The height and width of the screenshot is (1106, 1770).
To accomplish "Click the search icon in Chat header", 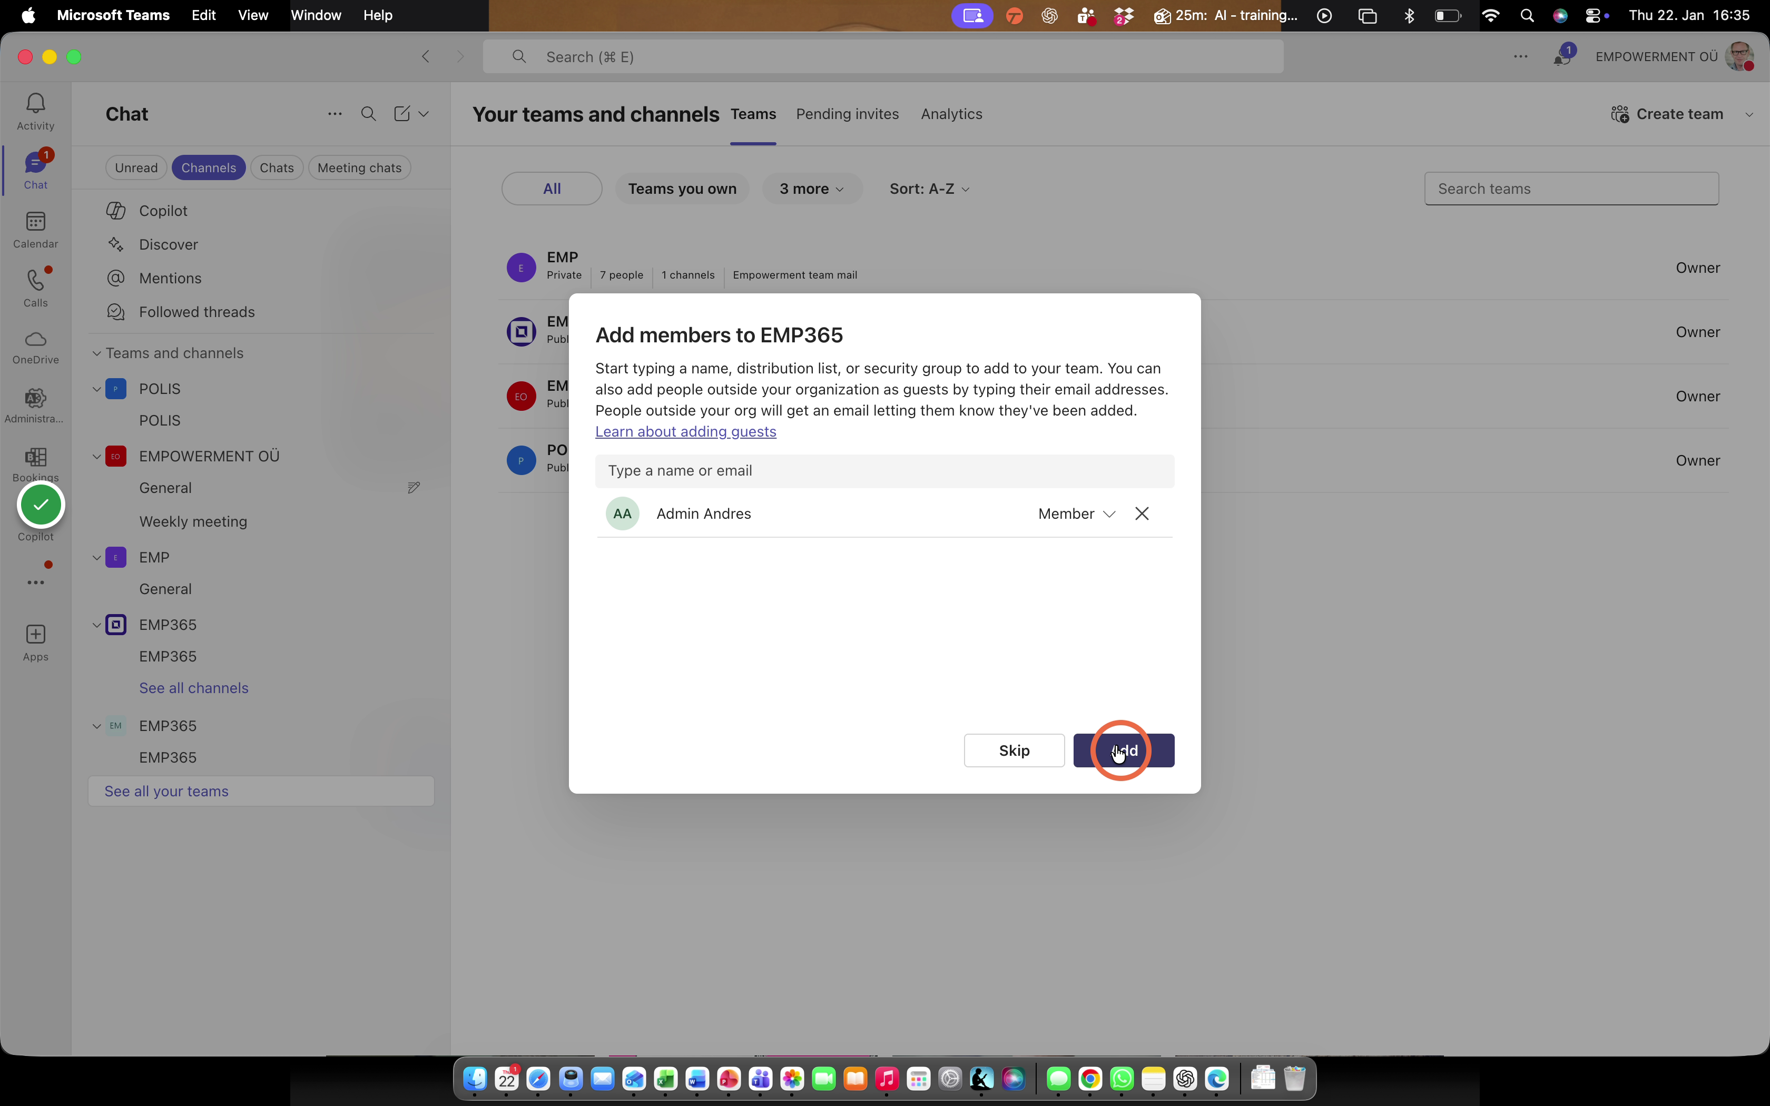I will point(369,114).
